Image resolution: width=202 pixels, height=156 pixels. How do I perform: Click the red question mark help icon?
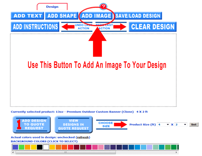103,6
